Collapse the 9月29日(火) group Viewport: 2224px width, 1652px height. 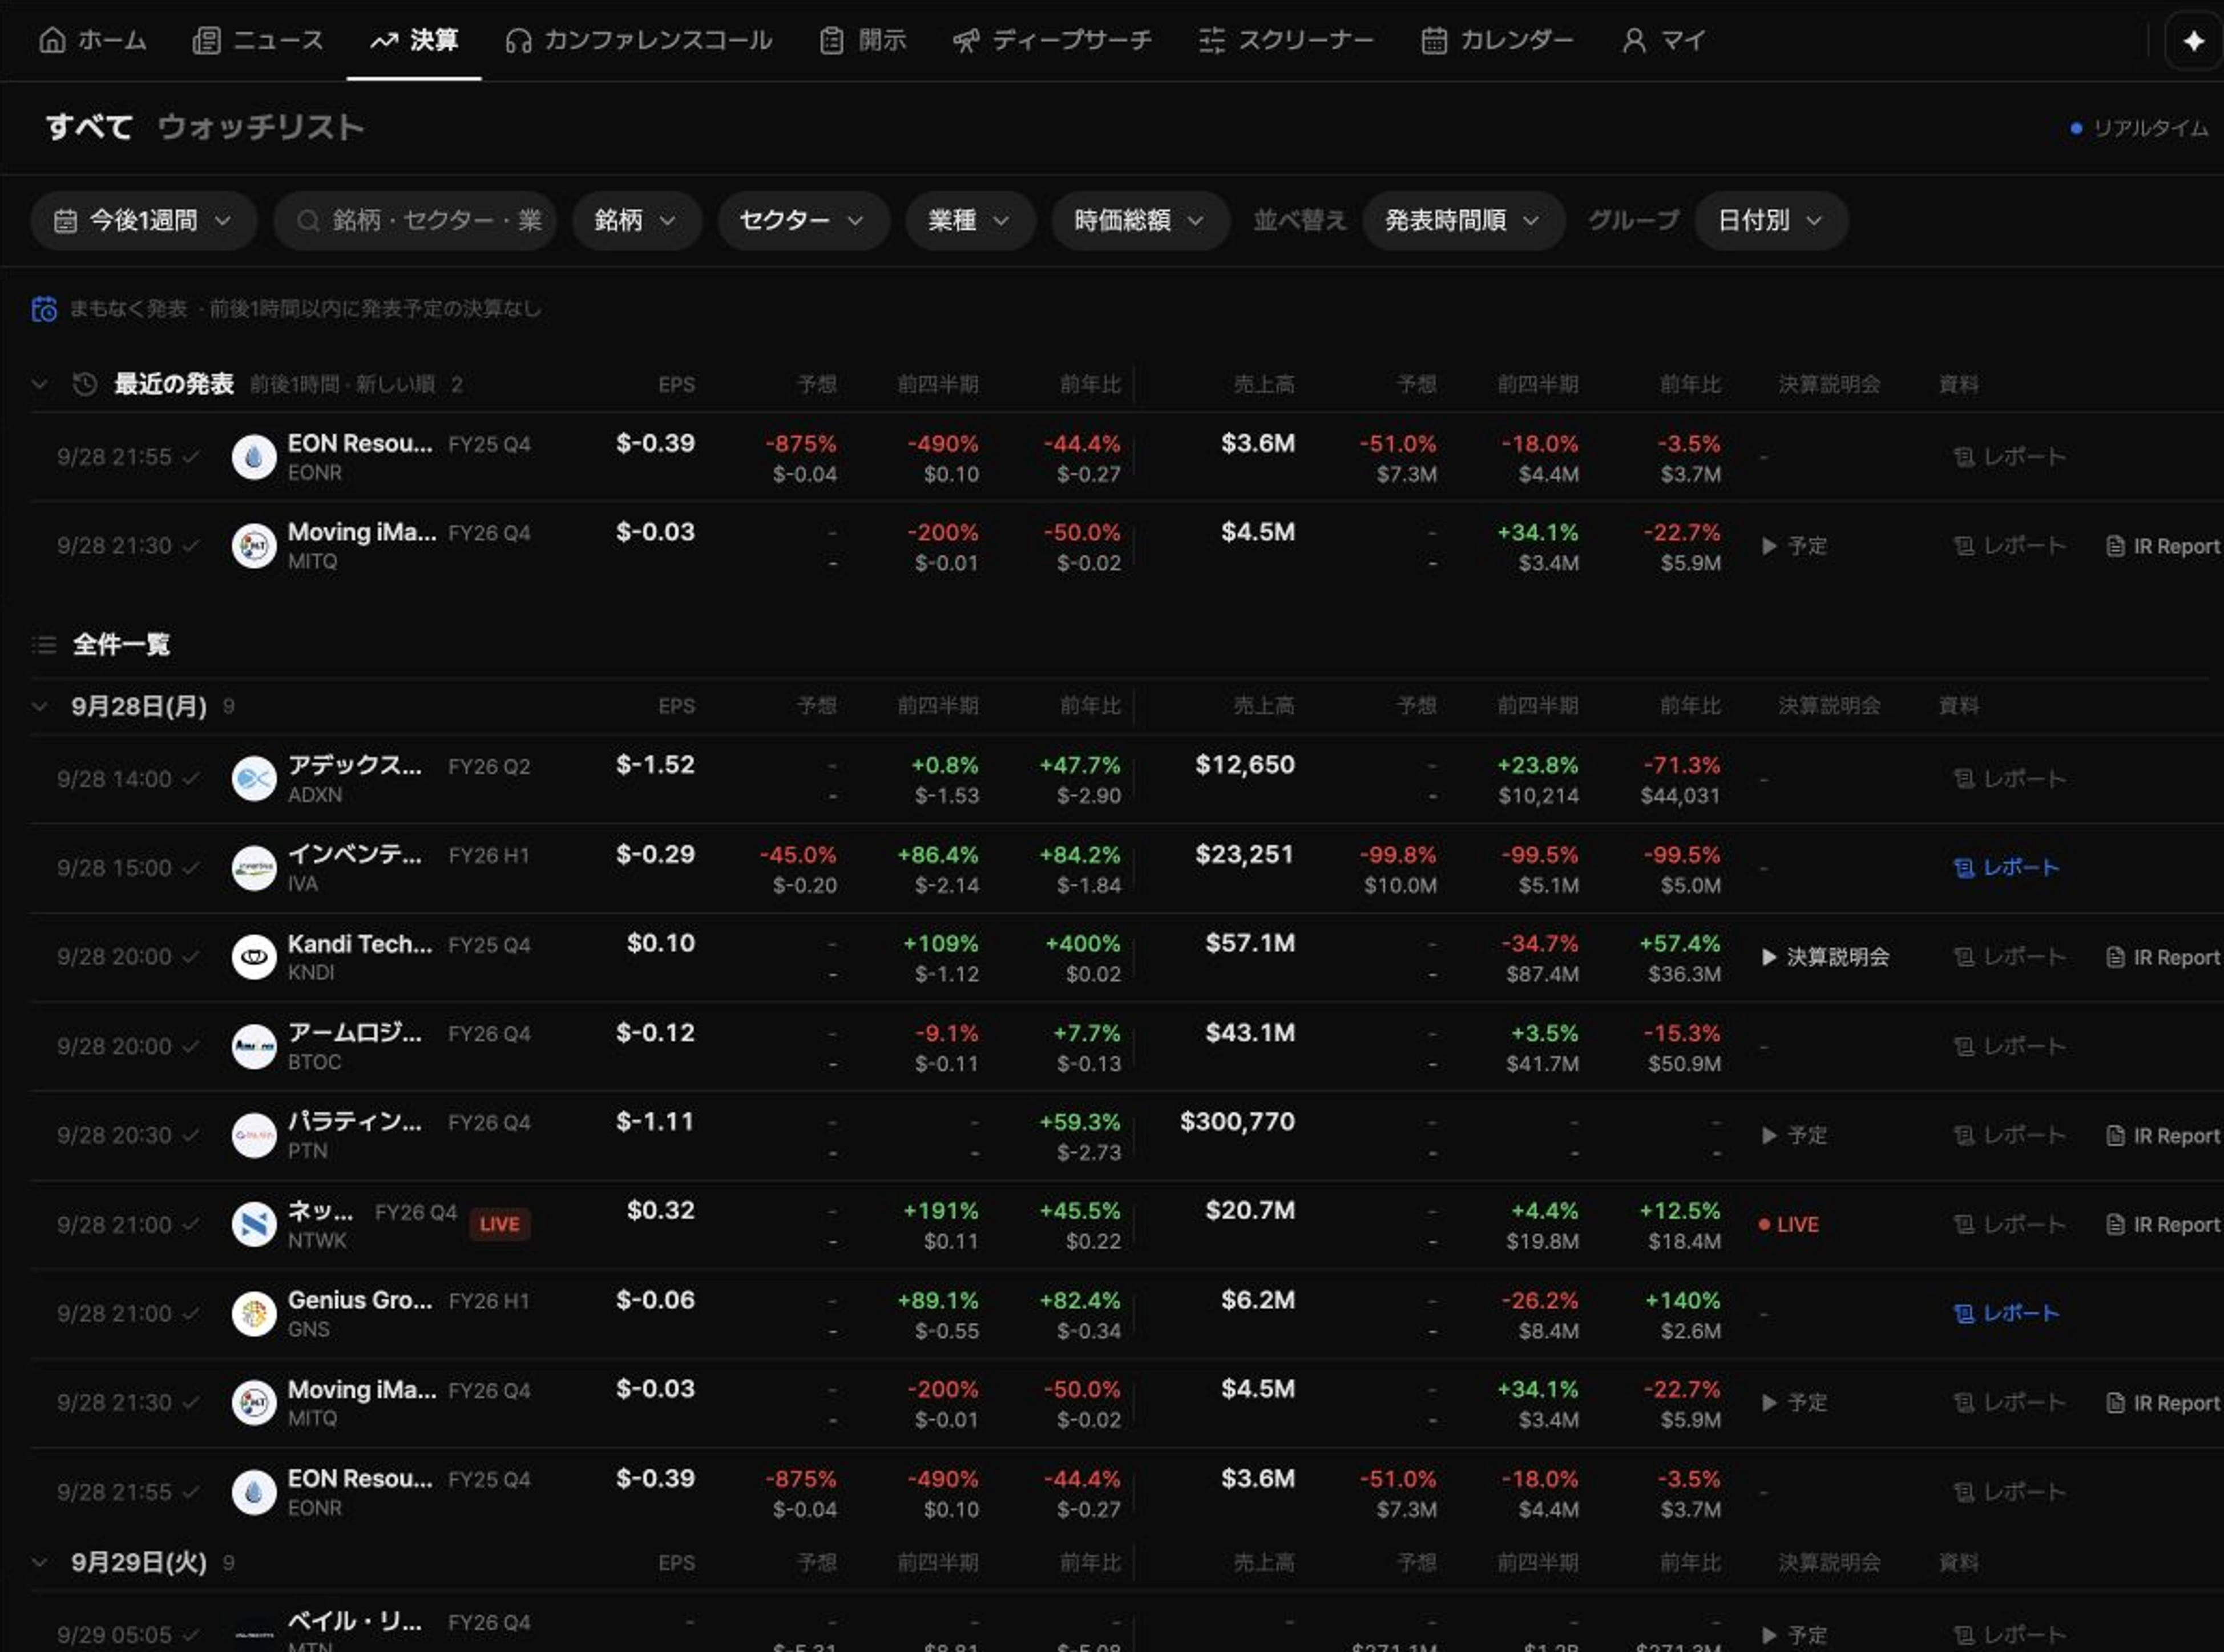point(40,1563)
